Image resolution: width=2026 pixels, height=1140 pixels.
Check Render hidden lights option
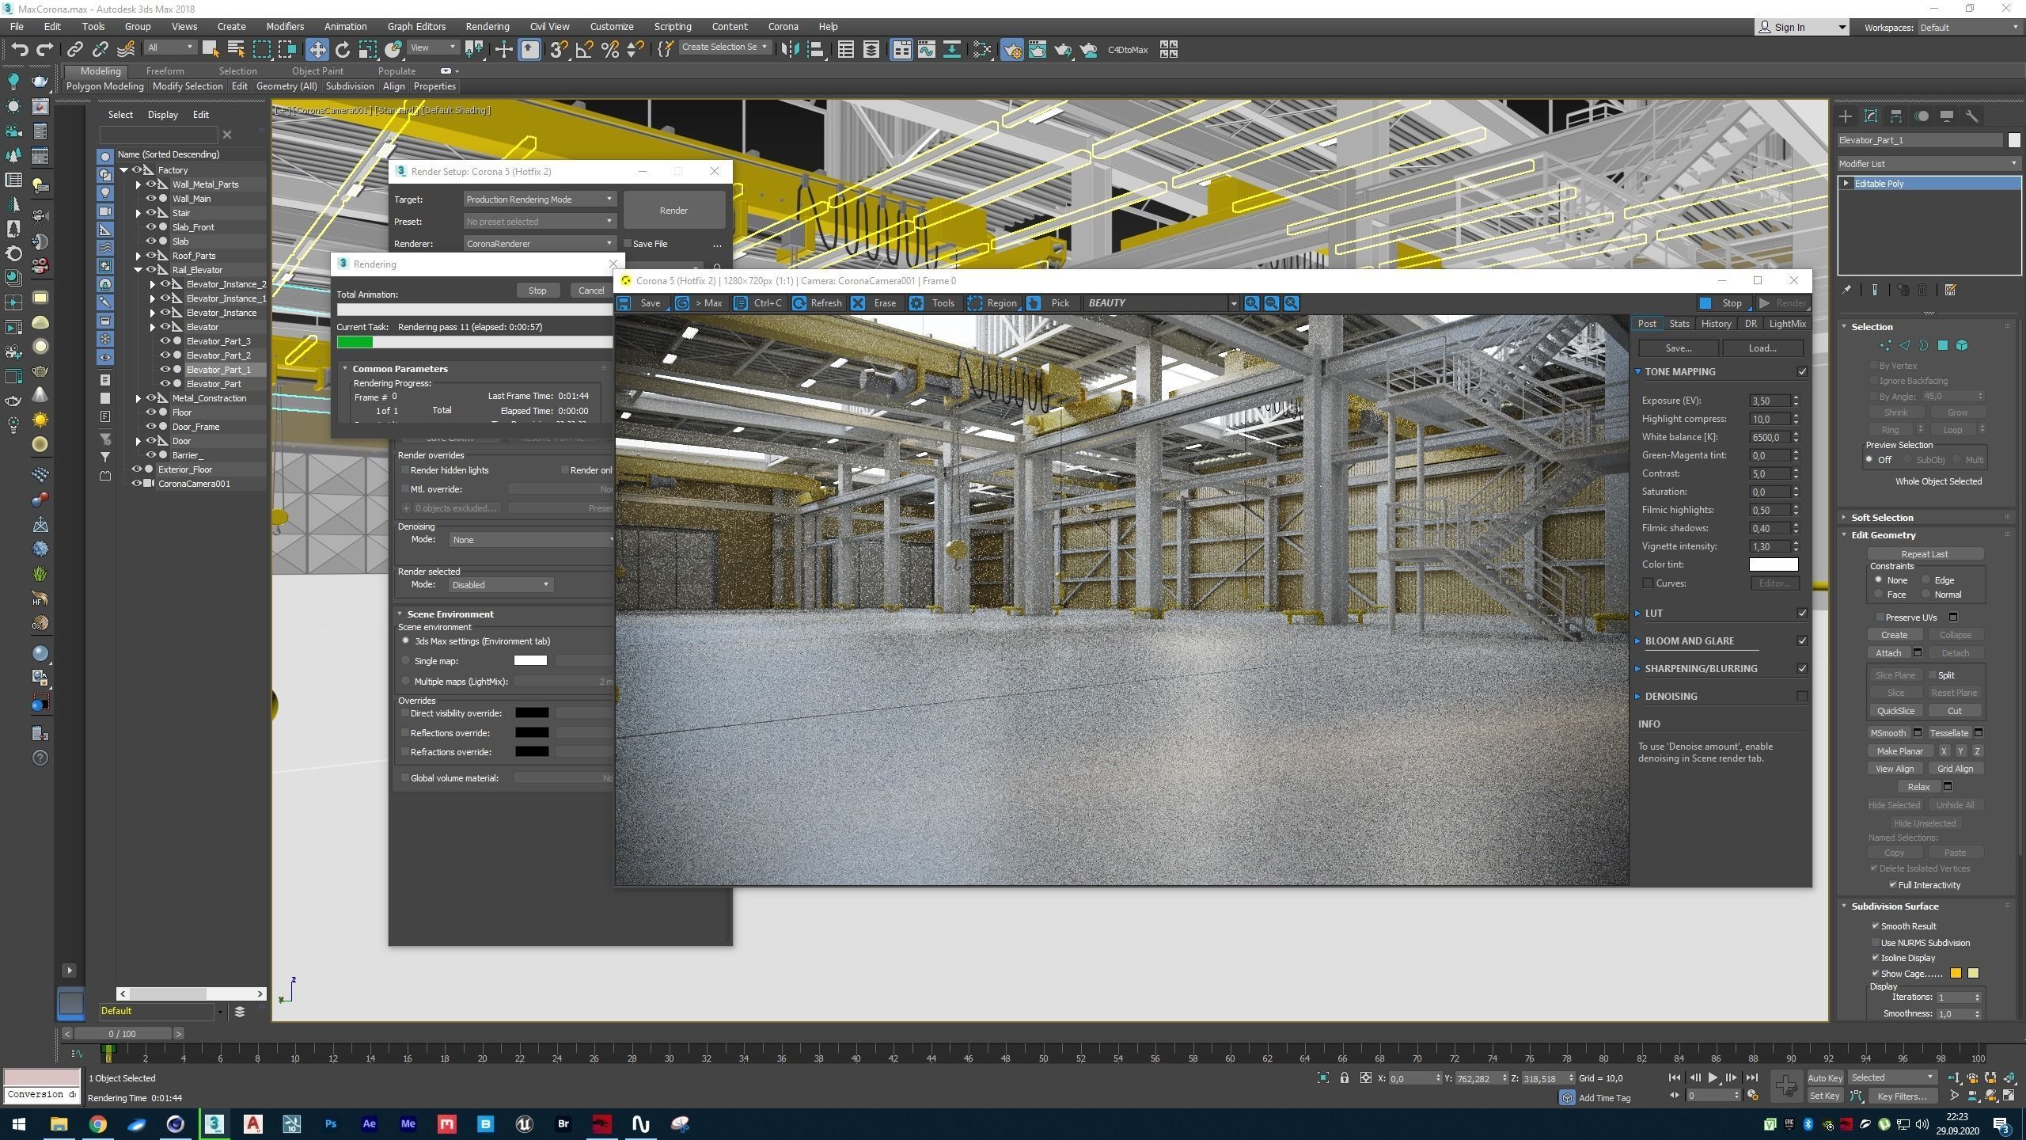[x=405, y=470]
